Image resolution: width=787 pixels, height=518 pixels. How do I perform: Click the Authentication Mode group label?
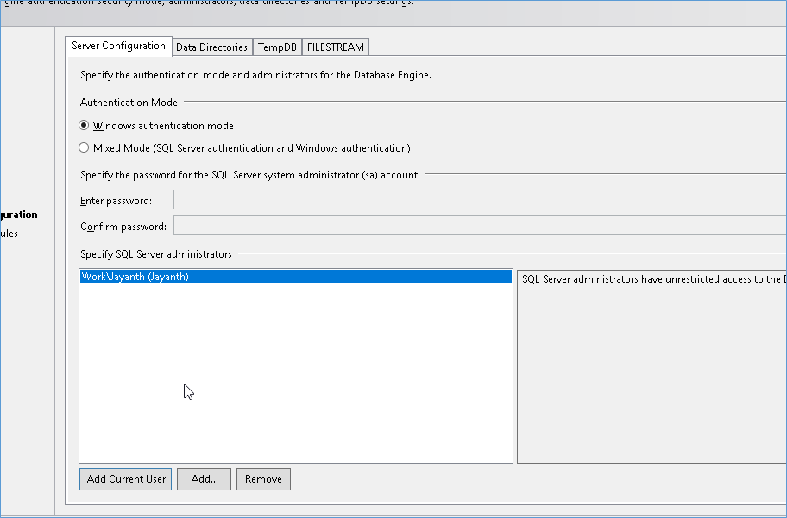point(129,103)
